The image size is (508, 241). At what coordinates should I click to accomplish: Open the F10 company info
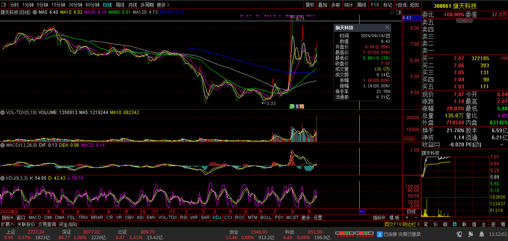point(375,5)
